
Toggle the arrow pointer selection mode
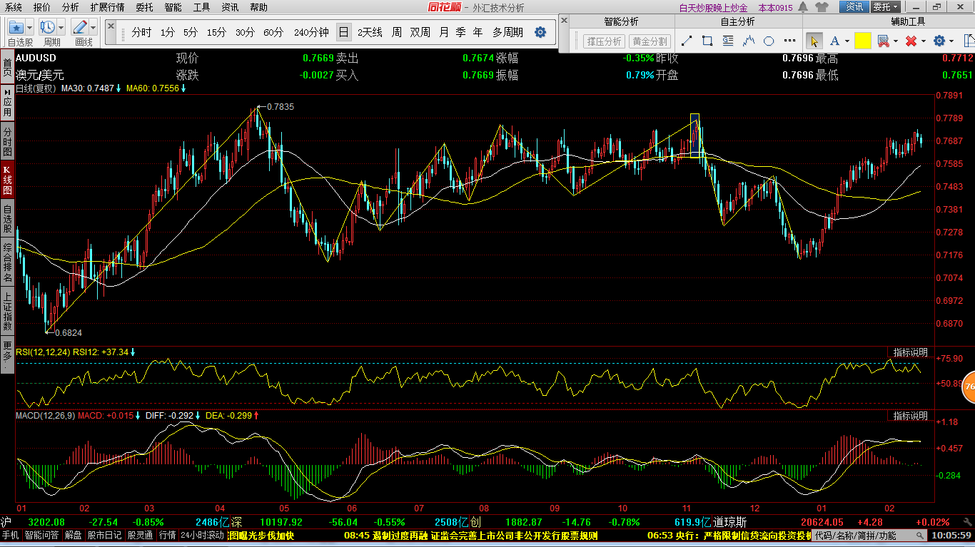[814, 41]
